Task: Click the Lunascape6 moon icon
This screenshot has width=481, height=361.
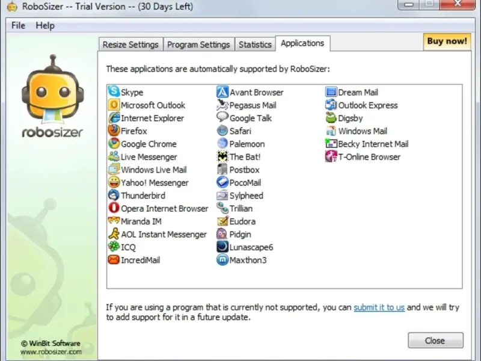Action: coord(222,247)
